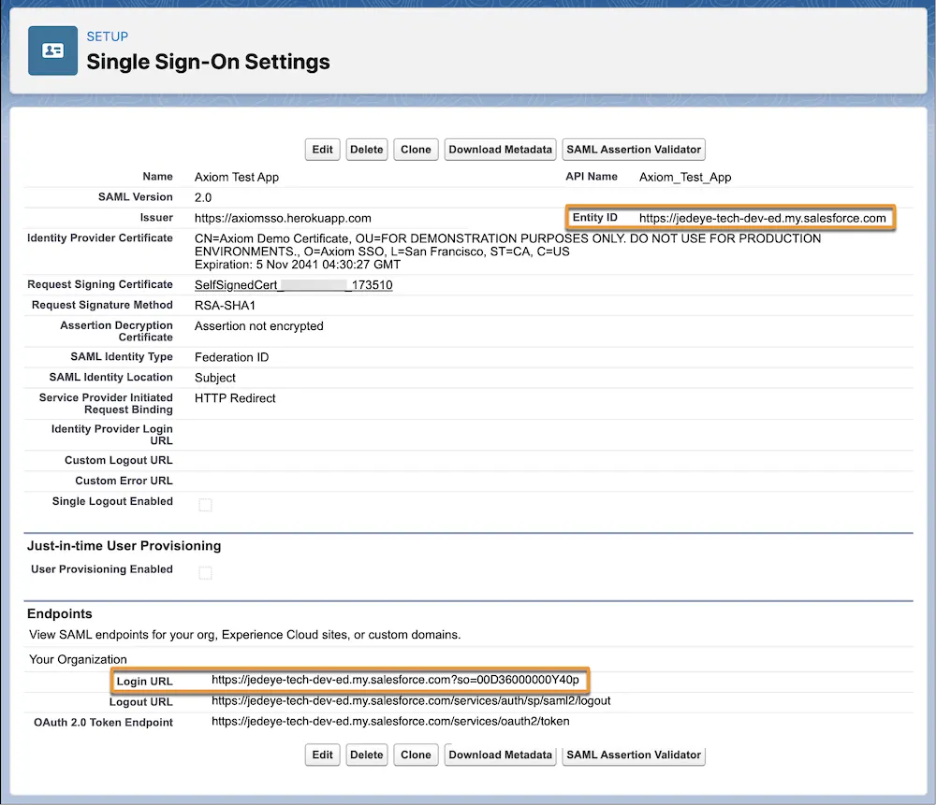Click the Federation ID value
Screen dimensions: 936x805
tap(231, 357)
